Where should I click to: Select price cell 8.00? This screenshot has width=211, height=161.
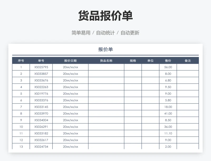168,74
